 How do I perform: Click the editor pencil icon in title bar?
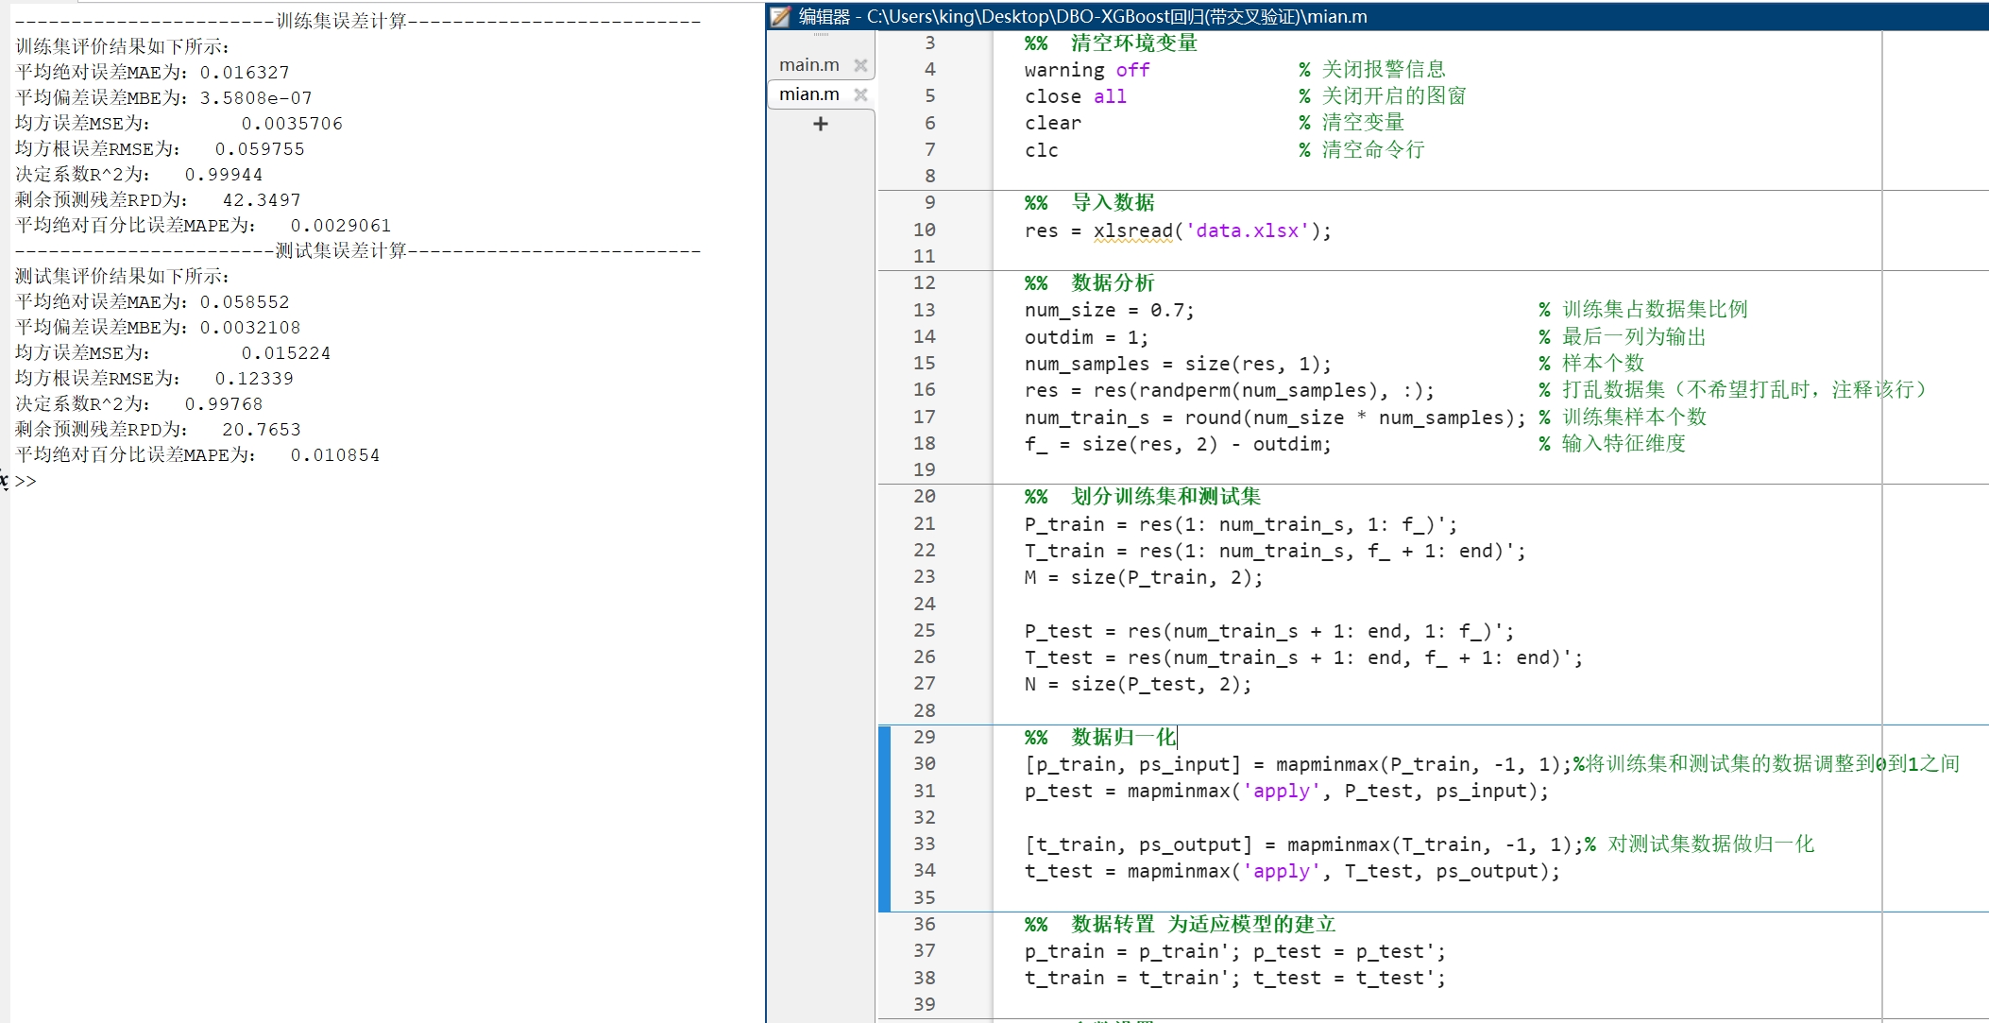tap(779, 16)
